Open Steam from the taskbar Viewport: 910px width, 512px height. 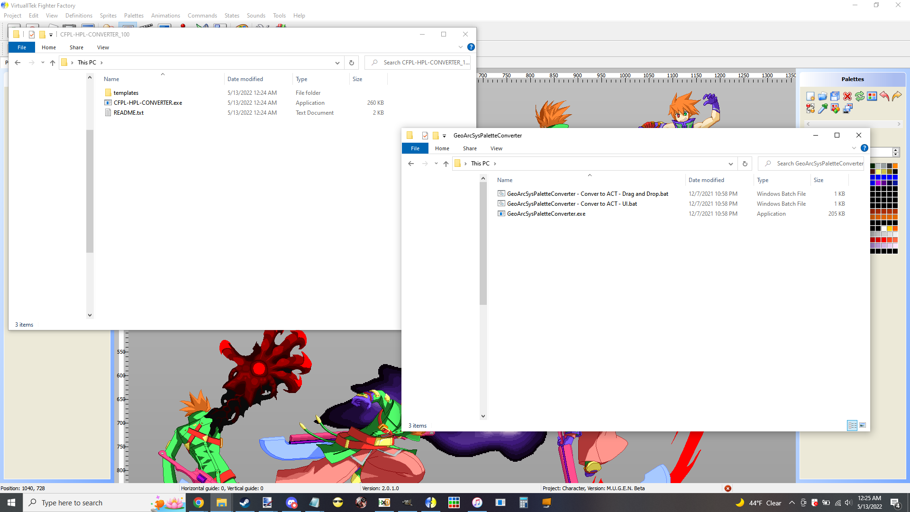point(245,503)
